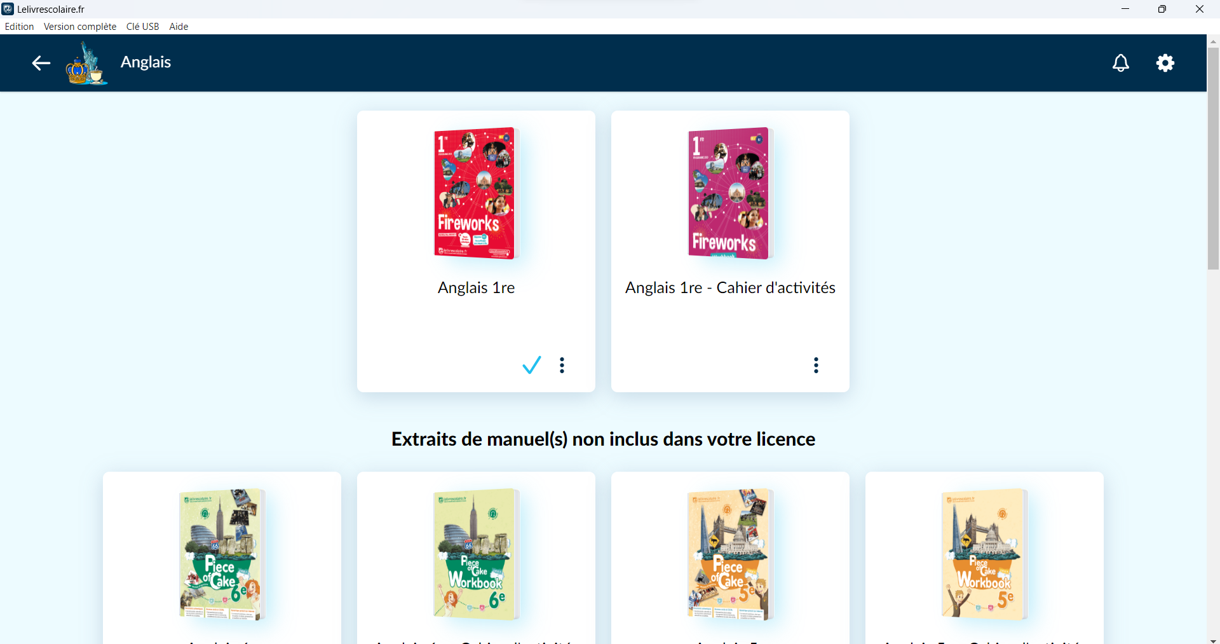Image resolution: width=1220 pixels, height=644 pixels.
Task: Open the Clé USB menu
Action: click(x=142, y=27)
